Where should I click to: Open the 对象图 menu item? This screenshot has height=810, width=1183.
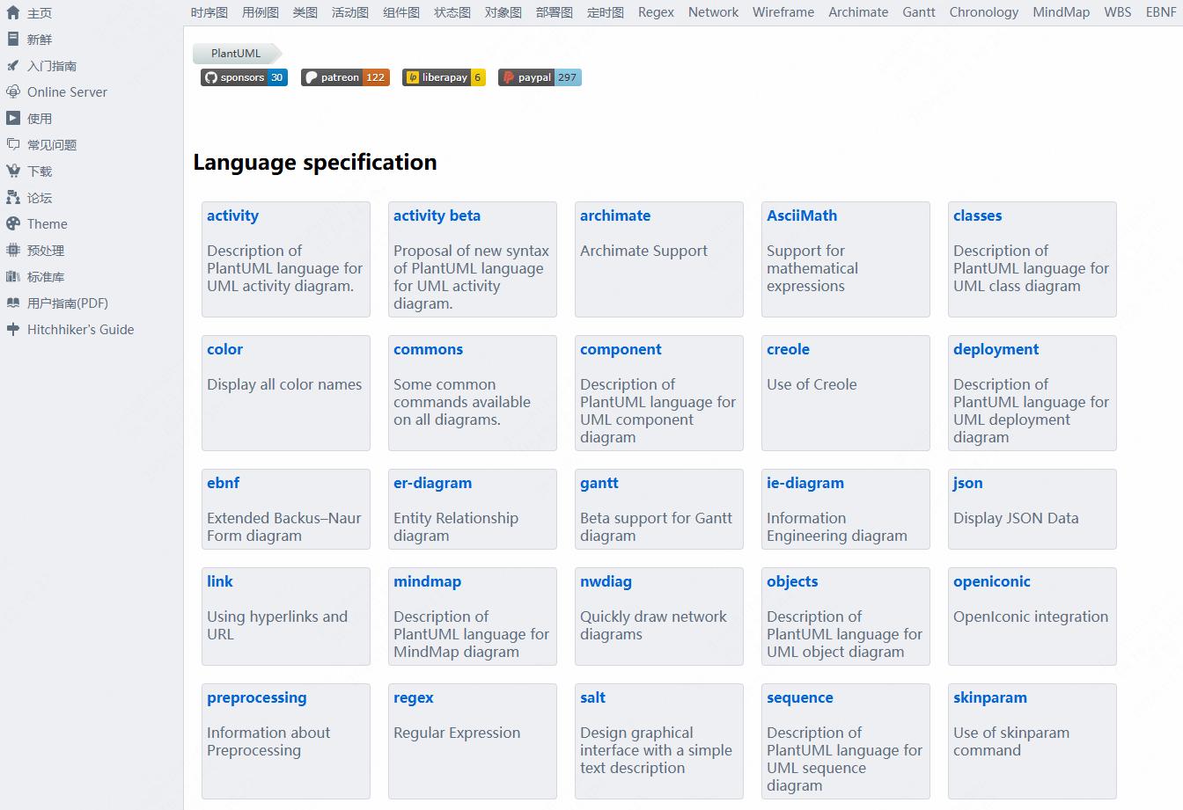tap(503, 12)
